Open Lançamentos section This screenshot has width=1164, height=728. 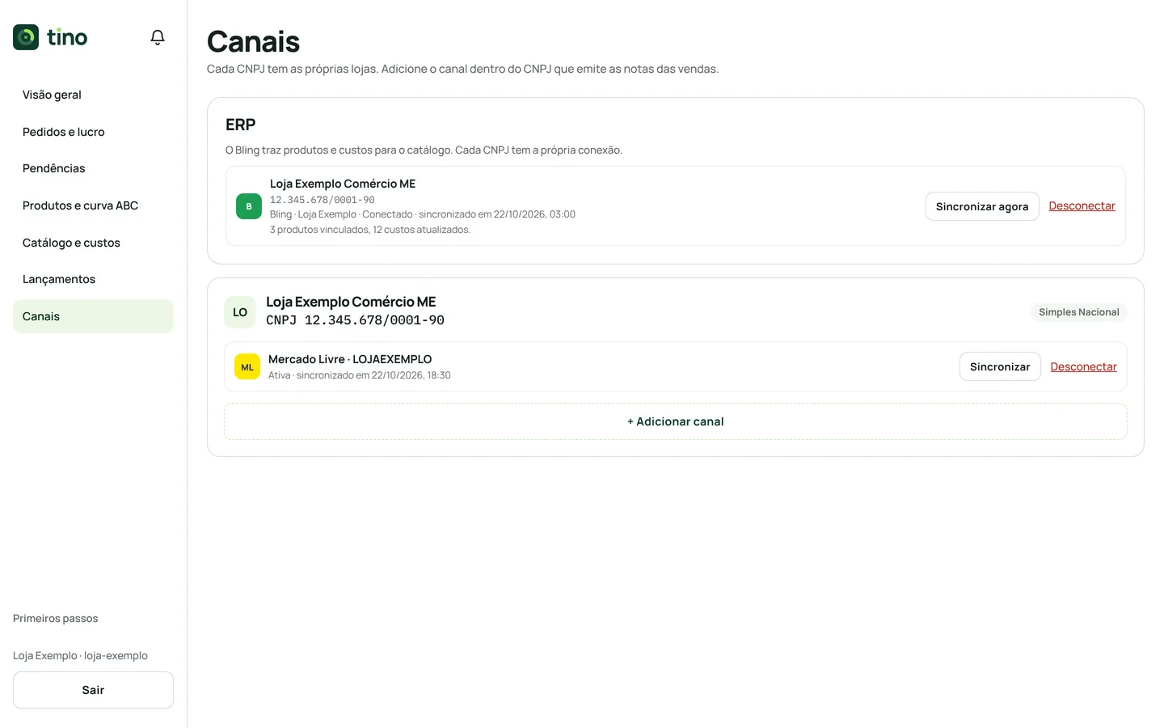93,279
